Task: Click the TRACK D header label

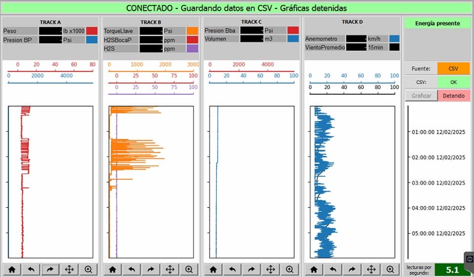Action: [352, 22]
